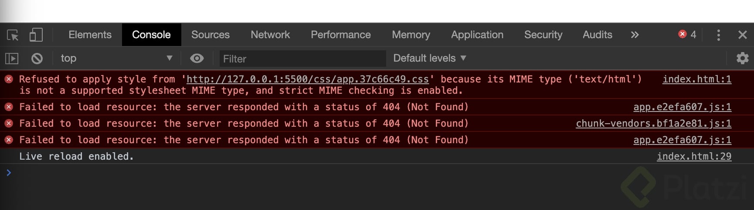The image size is (754, 210).
Task: Close the DevTools panel
Action: coord(742,35)
